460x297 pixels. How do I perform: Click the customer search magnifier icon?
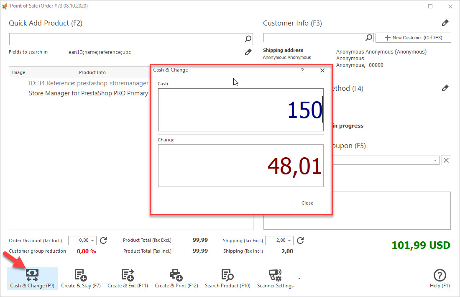pyautogui.click(x=368, y=37)
